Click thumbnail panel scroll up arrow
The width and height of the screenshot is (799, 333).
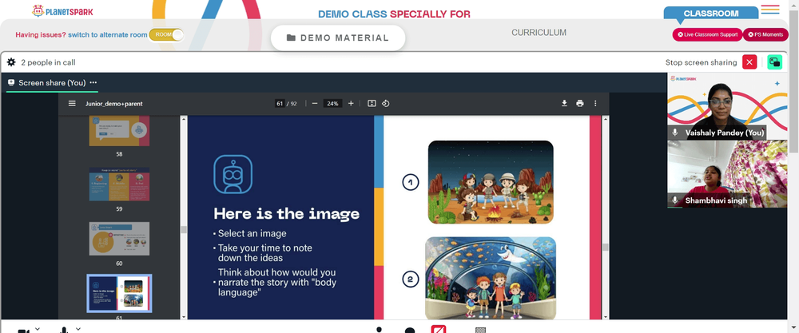tap(184, 119)
